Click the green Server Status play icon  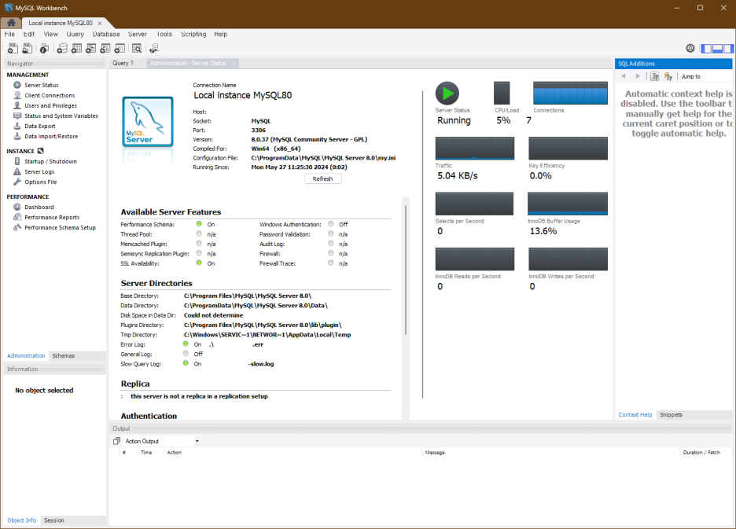click(x=447, y=93)
